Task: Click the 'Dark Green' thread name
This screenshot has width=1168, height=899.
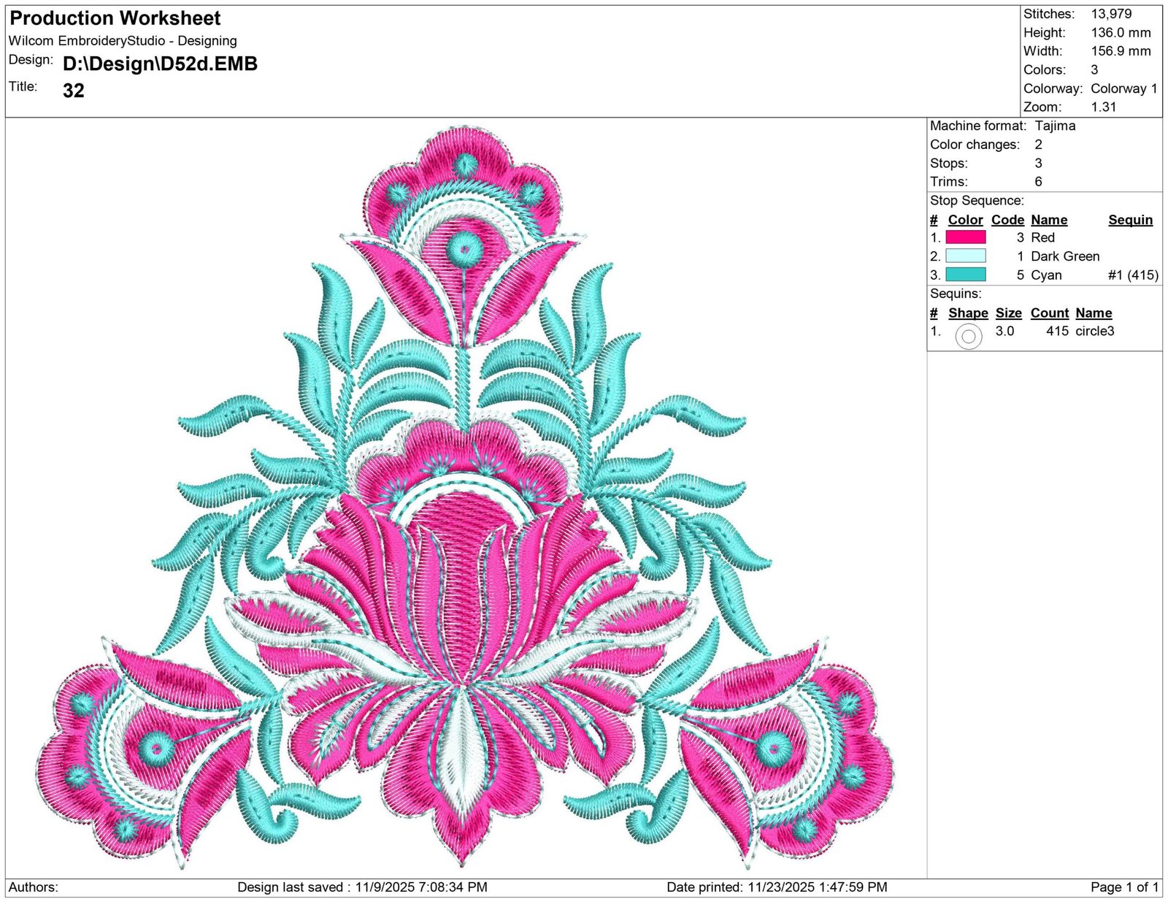Action: point(1065,256)
